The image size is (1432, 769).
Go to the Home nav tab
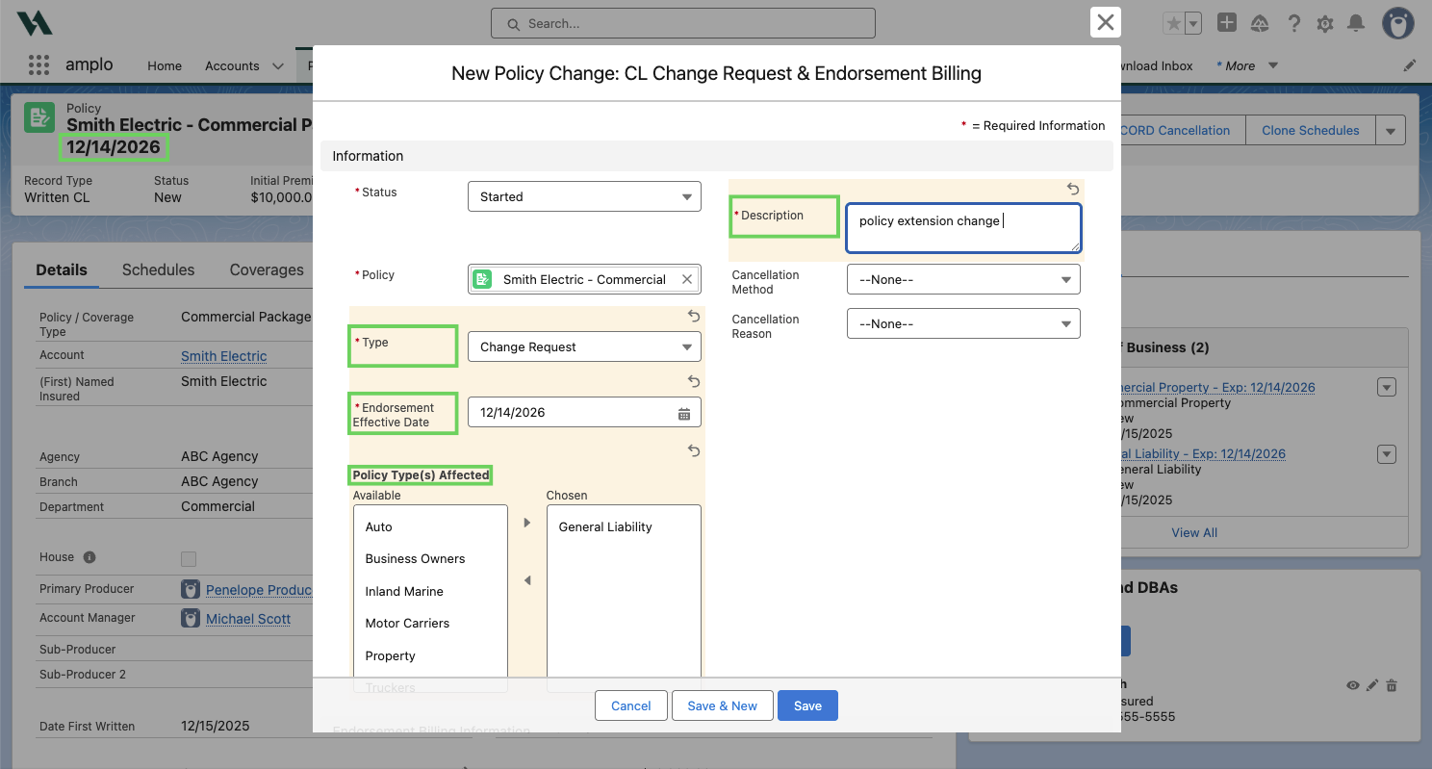coord(165,65)
